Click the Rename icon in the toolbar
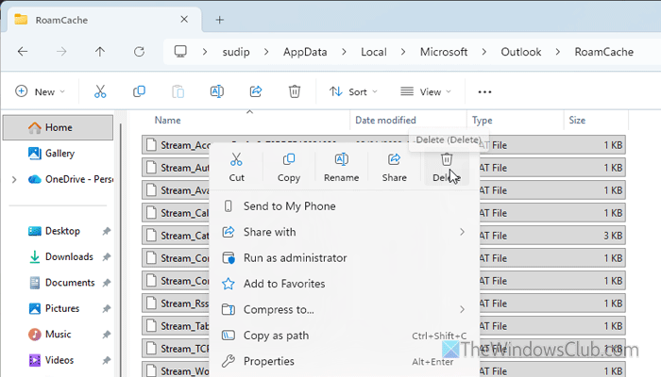The height and width of the screenshot is (377, 661). 216,91
